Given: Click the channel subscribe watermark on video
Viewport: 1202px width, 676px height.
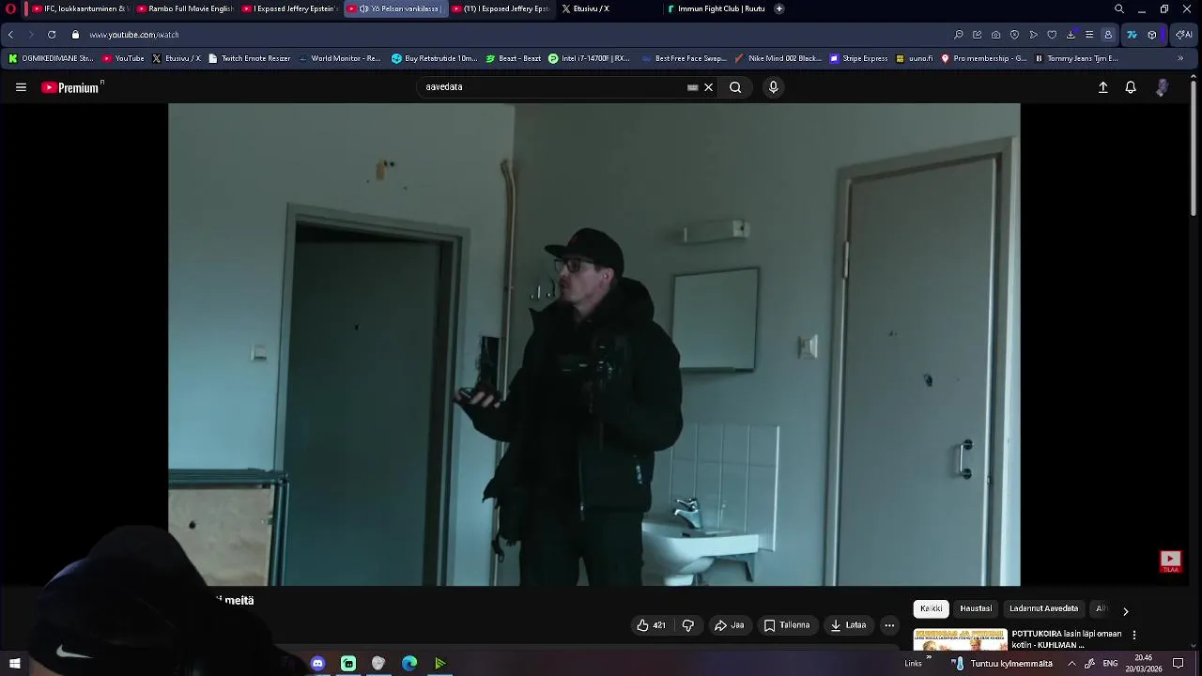Looking at the screenshot, I should pos(1170,561).
